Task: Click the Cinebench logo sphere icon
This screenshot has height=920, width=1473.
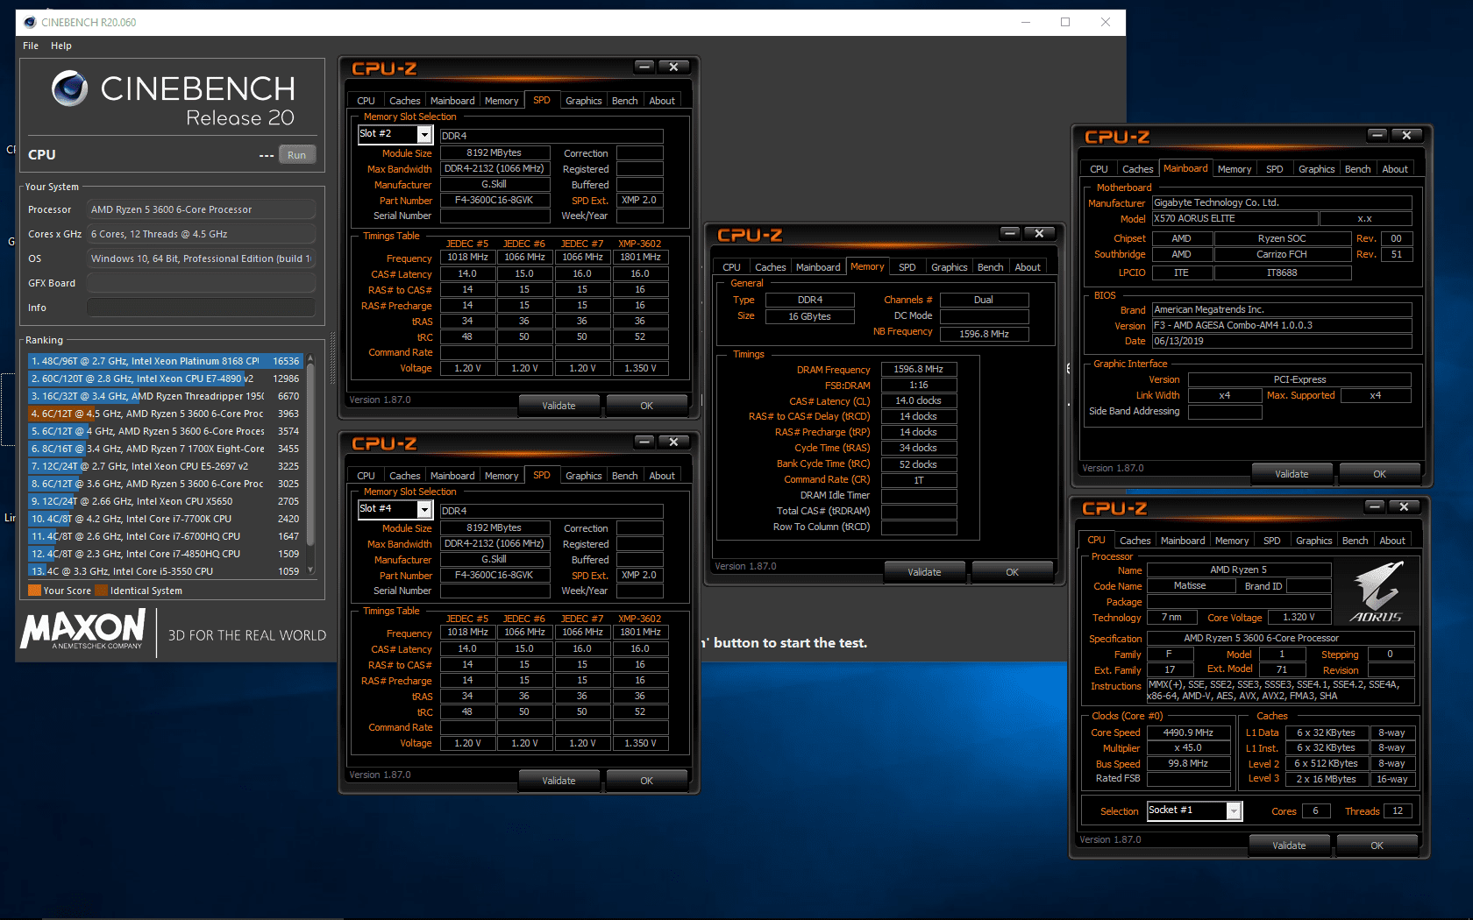Action: pos(69,88)
